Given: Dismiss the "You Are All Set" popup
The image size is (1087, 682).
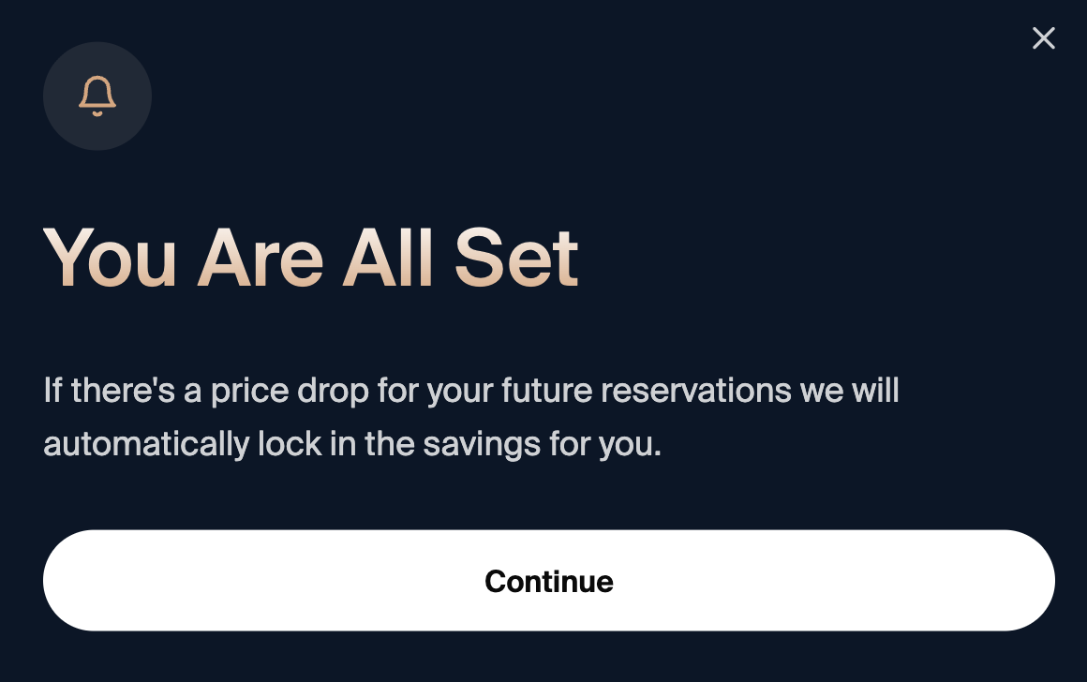Looking at the screenshot, I should (1043, 38).
